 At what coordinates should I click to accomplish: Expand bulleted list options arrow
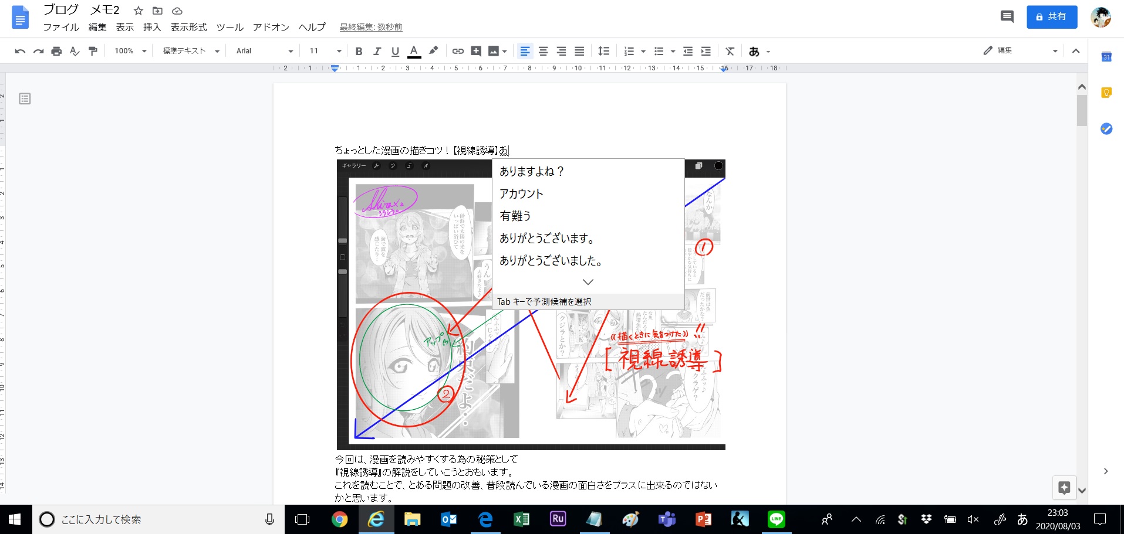pyautogui.click(x=673, y=52)
